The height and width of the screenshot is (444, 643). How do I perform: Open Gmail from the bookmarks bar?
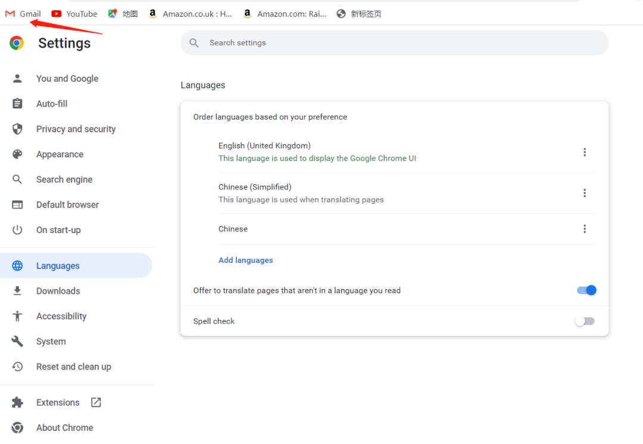(23, 13)
